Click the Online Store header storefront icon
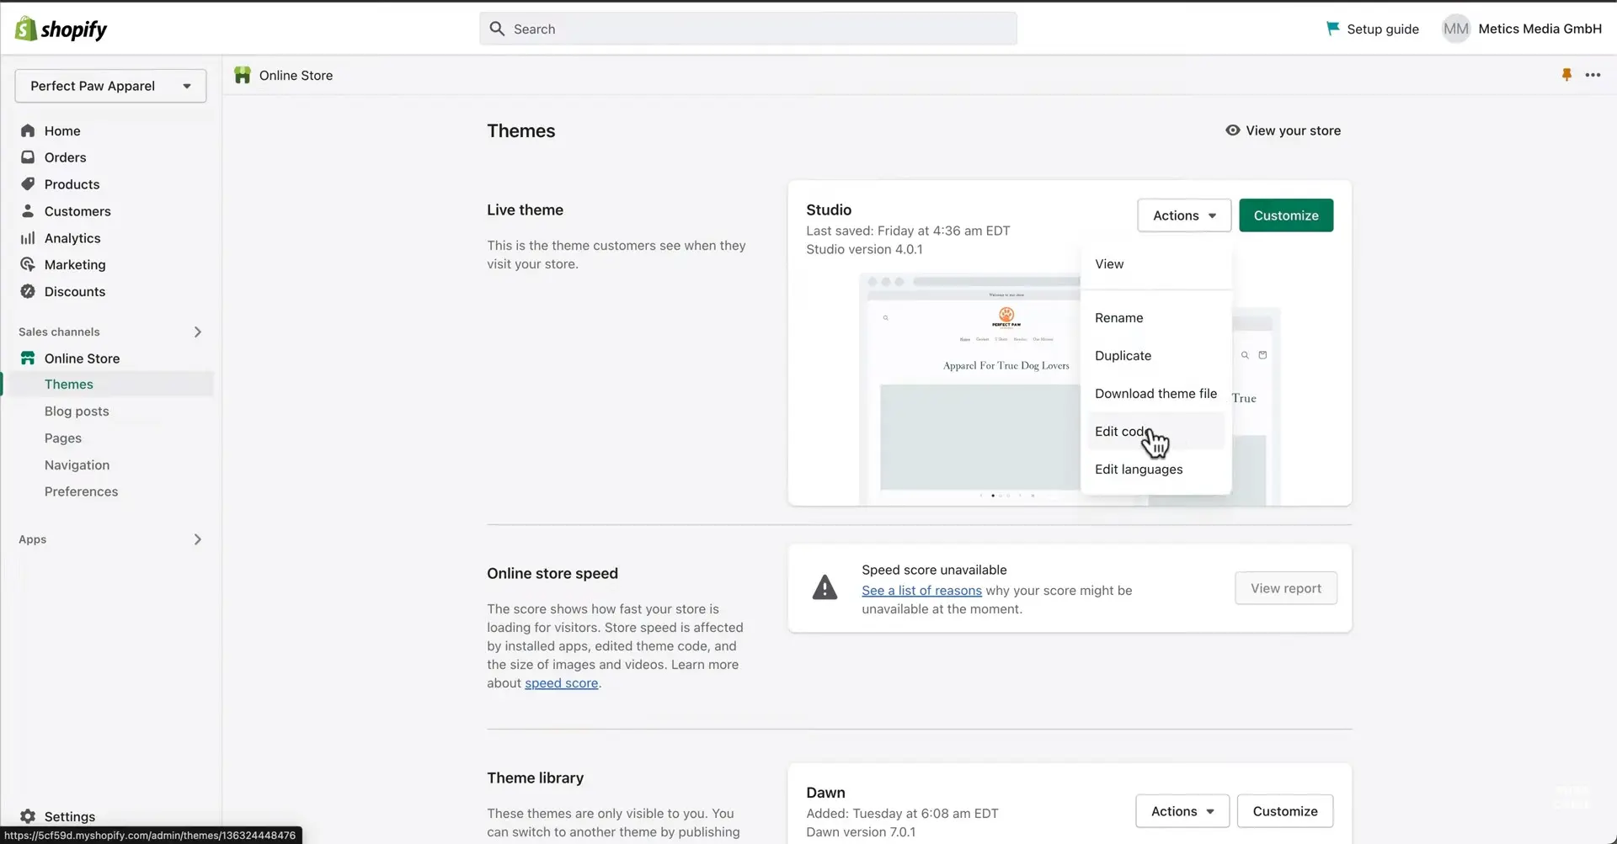This screenshot has height=844, width=1617. tap(243, 75)
